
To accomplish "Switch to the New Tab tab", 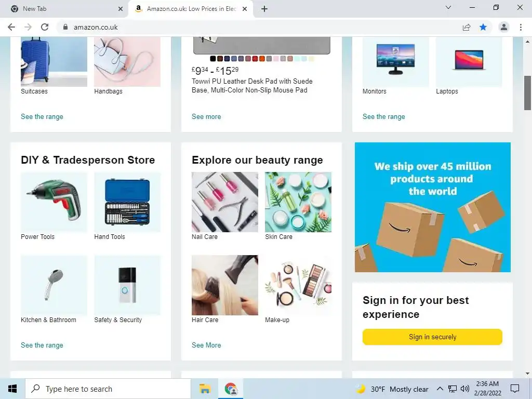I will tap(64, 9).
